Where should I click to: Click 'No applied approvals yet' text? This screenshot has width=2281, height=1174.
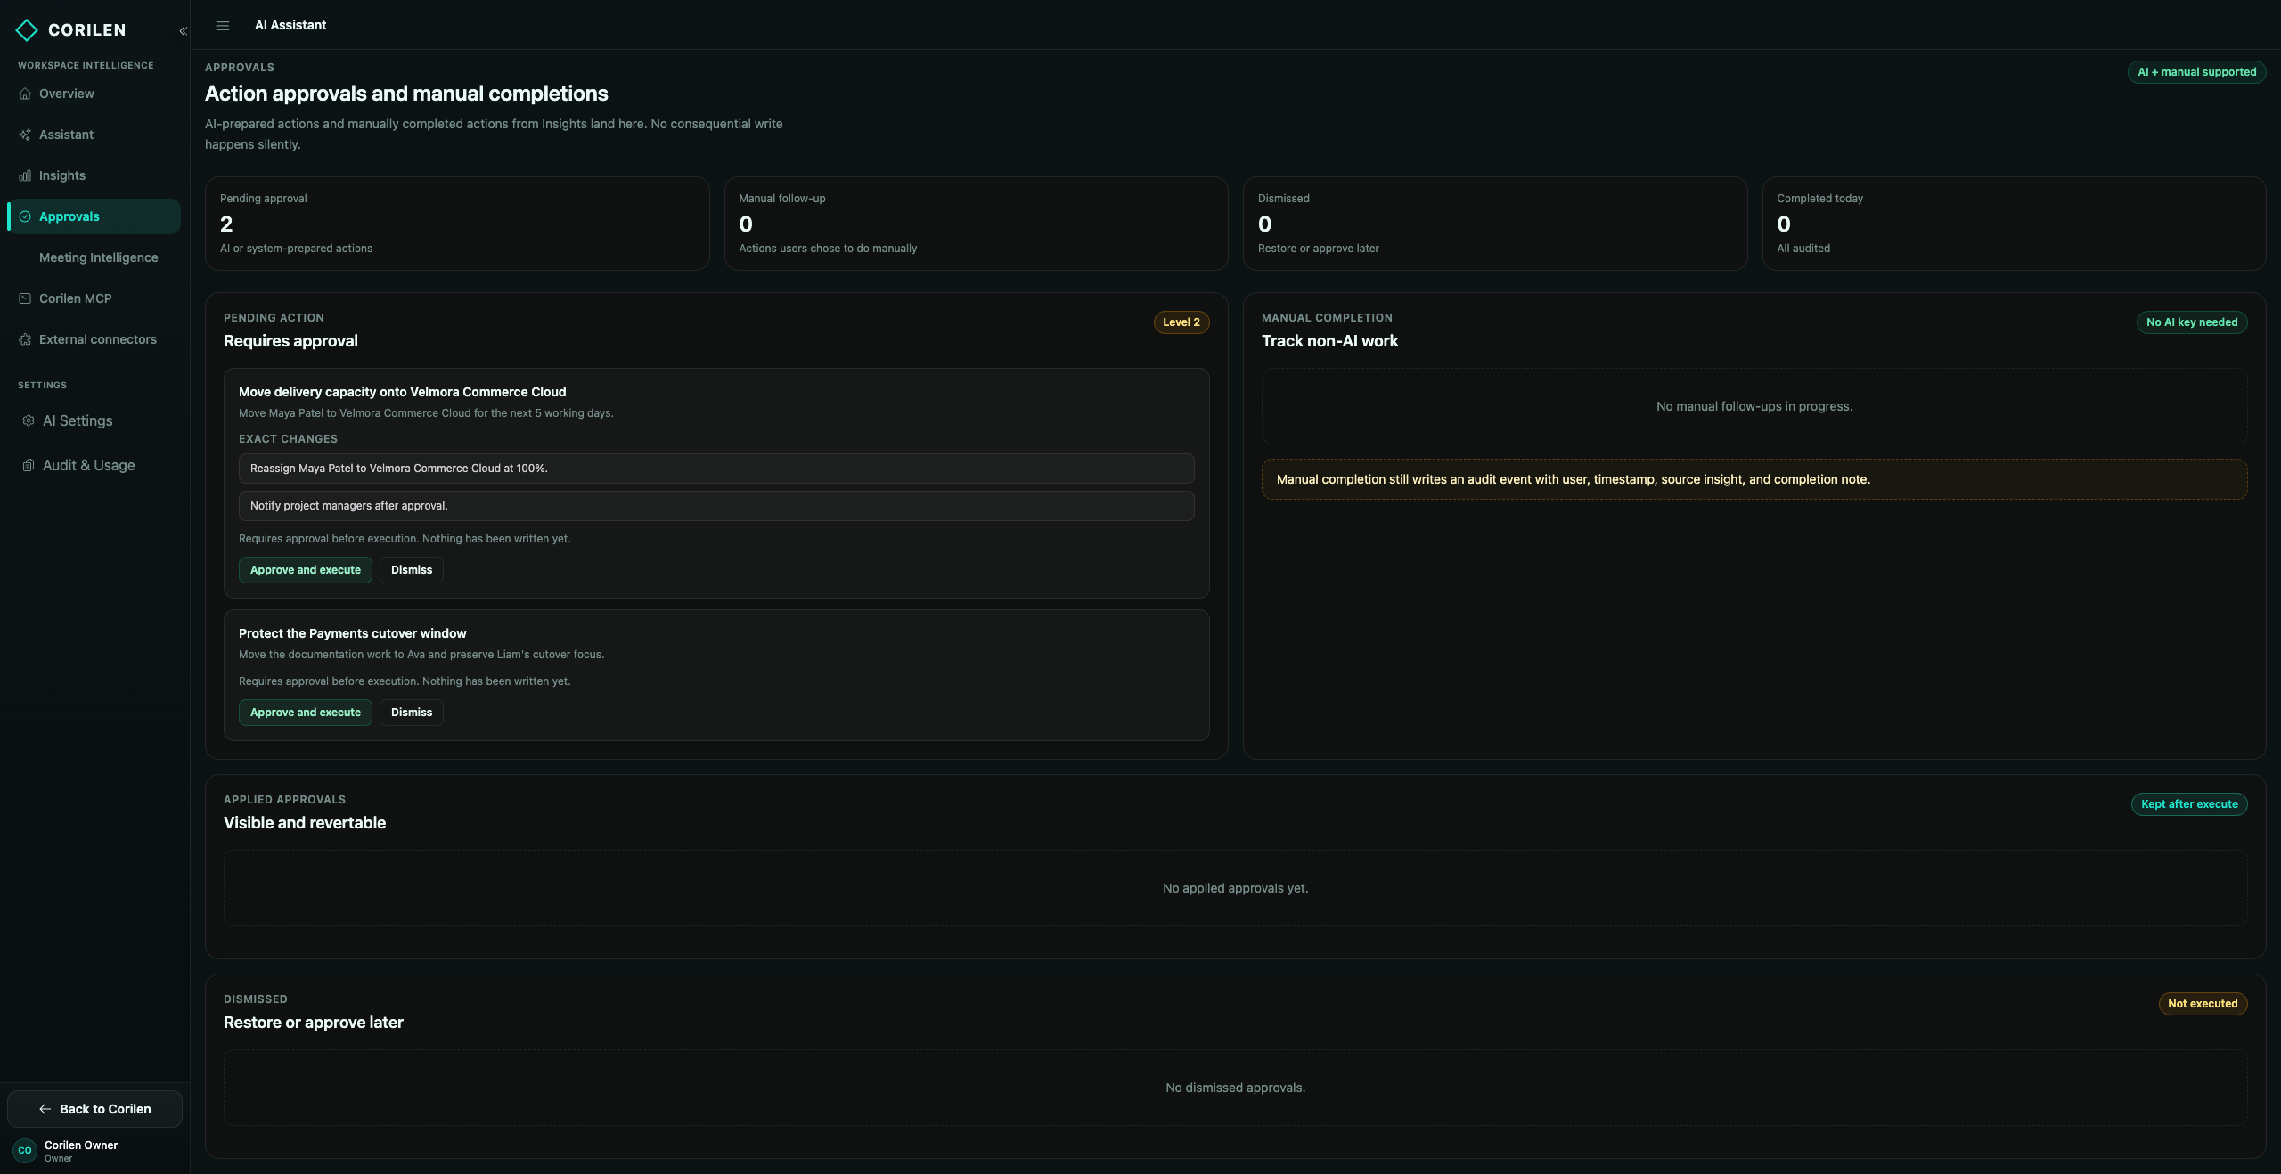(1235, 888)
